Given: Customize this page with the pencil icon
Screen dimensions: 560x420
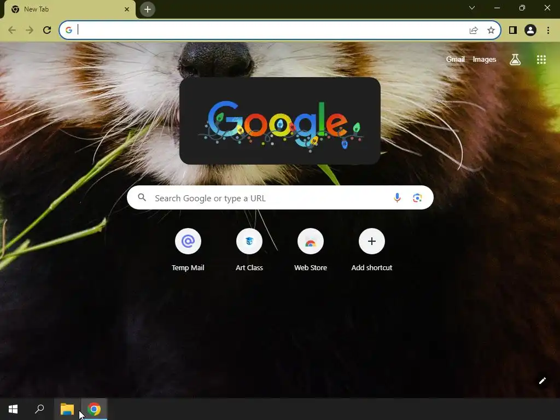Looking at the screenshot, I should [x=542, y=381].
